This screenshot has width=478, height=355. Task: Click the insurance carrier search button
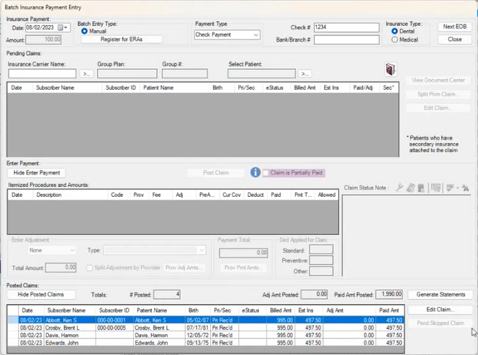[x=86, y=73]
